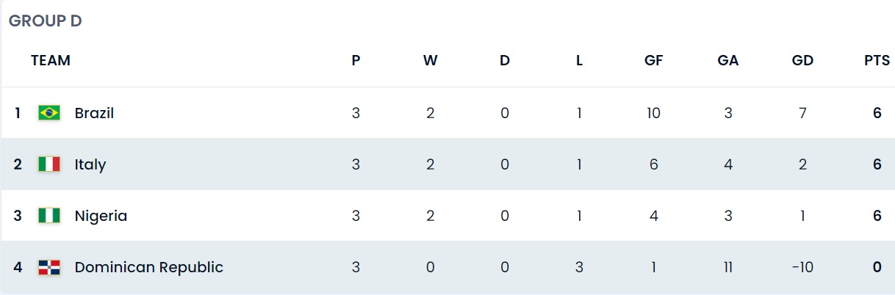This screenshot has width=895, height=295.
Task: Select Brazil's points value of 6
Action: [x=877, y=113]
